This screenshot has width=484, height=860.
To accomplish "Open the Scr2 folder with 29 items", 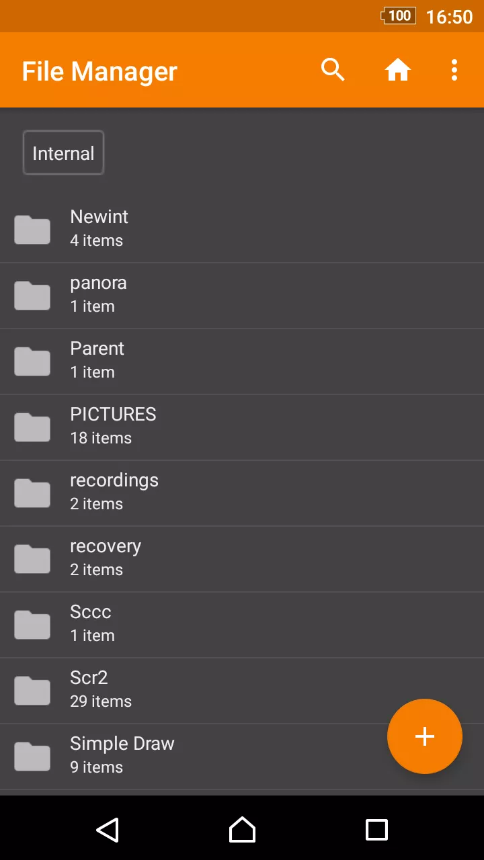I will click(x=242, y=691).
